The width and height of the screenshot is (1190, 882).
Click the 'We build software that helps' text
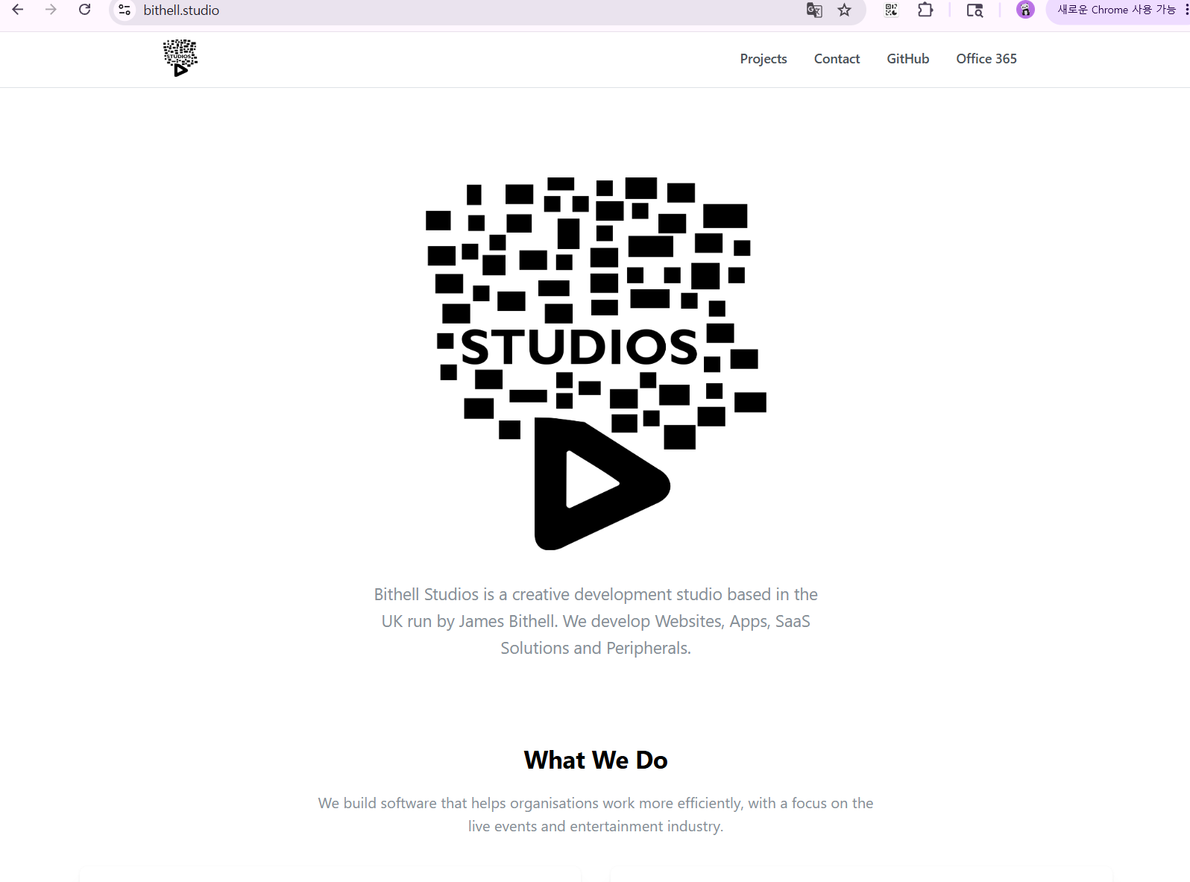coord(596,814)
